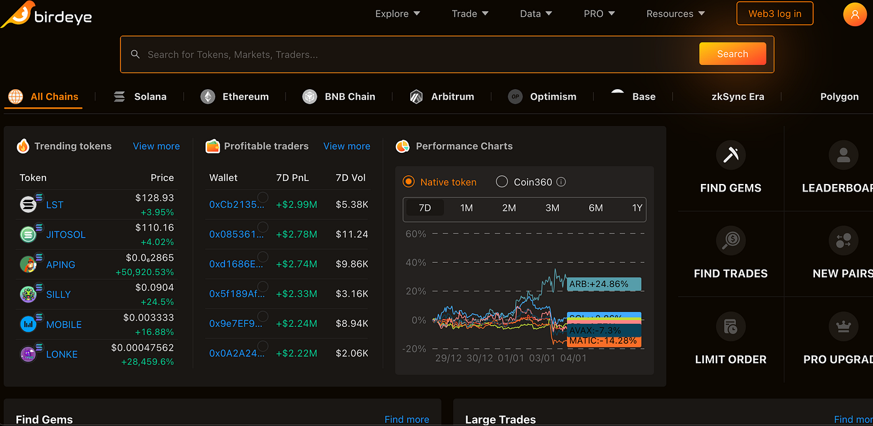Click the Solana chain icon

(x=119, y=97)
